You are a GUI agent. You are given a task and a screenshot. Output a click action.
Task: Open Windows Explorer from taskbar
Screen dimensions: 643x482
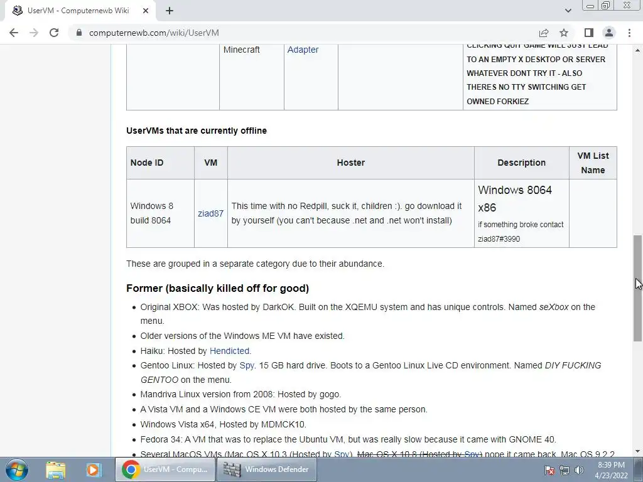coord(56,469)
